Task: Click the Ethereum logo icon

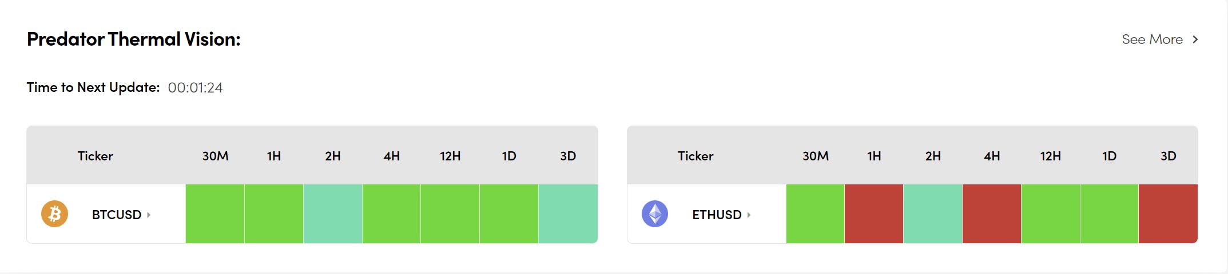Action: pyautogui.click(x=655, y=214)
